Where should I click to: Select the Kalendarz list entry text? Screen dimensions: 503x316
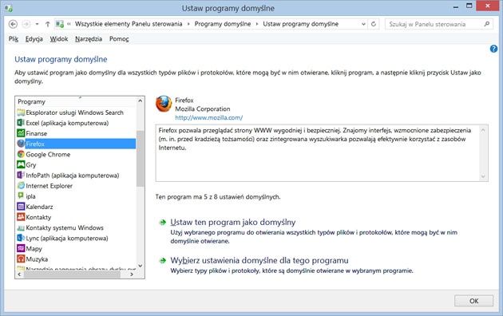tap(39, 207)
